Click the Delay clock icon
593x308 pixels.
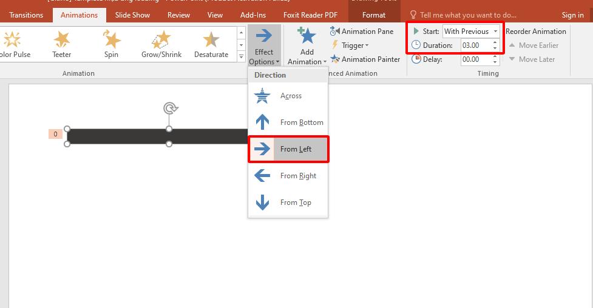[x=416, y=59]
